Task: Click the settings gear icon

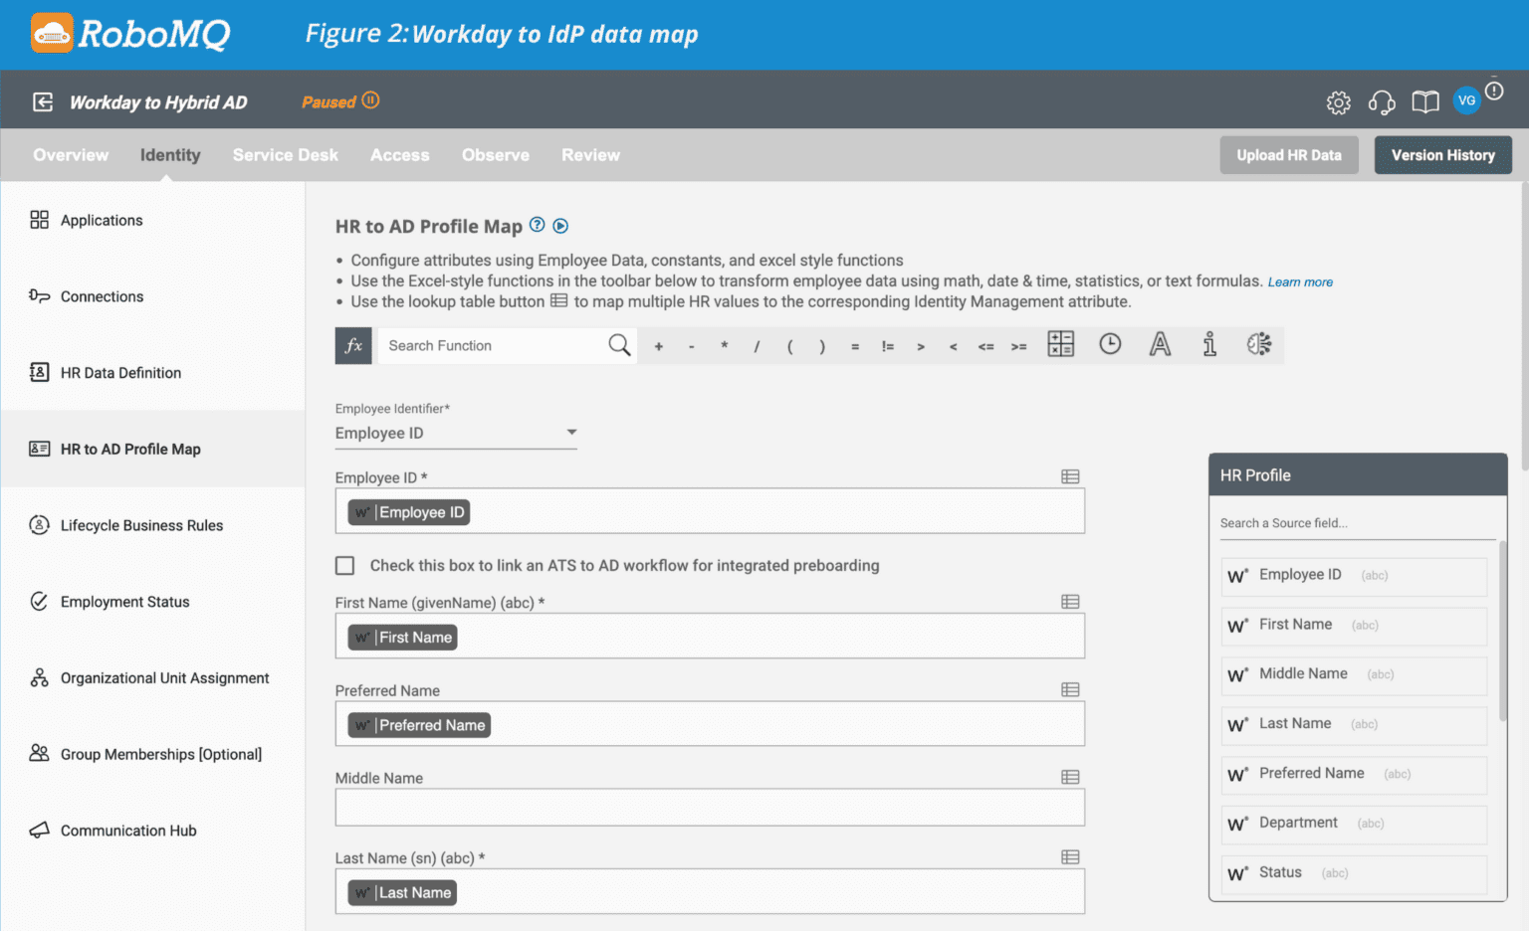Action: pos(1338,101)
